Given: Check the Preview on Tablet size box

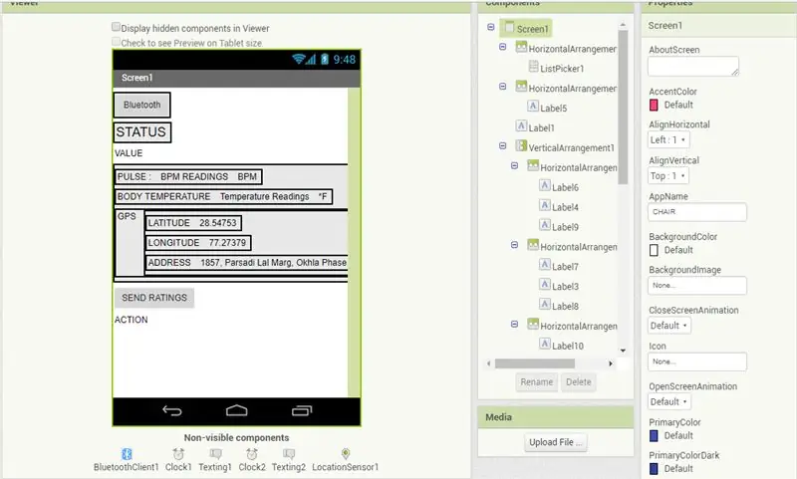Looking at the screenshot, I should coord(116,42).
